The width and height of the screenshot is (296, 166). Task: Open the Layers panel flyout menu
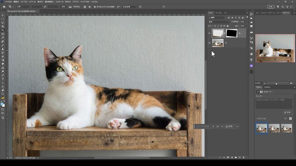click(x=247, y=13)
